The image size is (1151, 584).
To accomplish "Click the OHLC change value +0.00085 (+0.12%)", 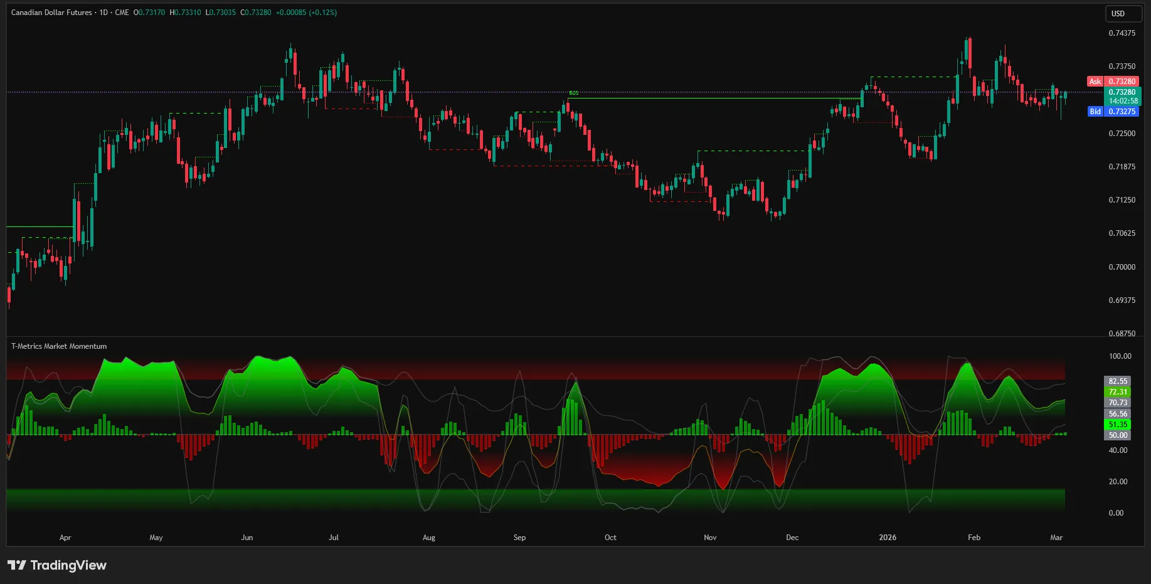I will click(306, 13).
